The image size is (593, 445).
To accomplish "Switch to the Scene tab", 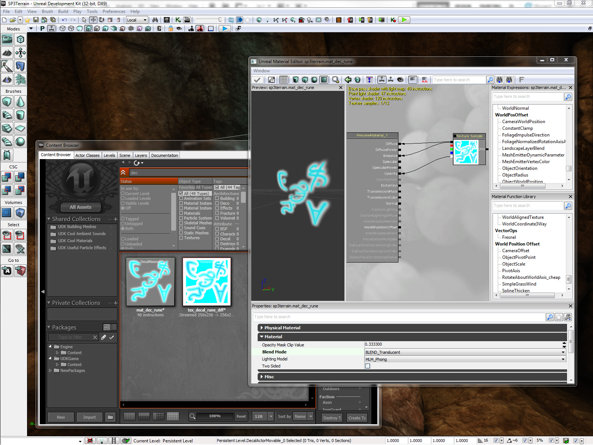I will (x=125, y=155).
